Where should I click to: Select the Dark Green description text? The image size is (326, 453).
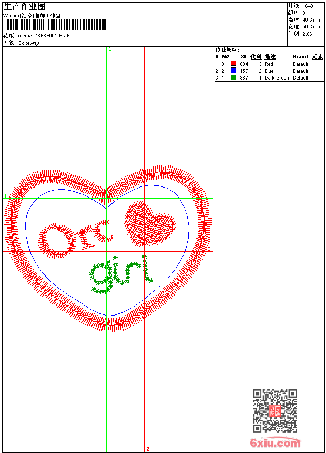tap(277, 78)
